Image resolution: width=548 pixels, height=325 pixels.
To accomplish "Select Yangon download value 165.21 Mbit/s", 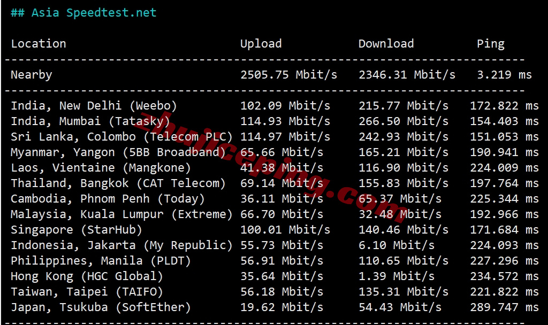I will pyautogui.click(x=404, y=152).
